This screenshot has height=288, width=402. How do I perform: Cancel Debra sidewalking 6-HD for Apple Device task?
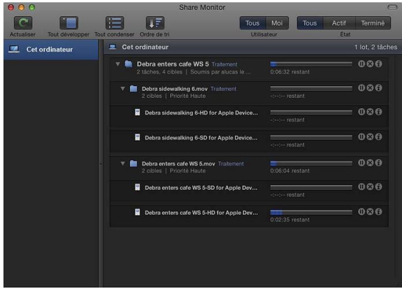[x=370, y=112]
